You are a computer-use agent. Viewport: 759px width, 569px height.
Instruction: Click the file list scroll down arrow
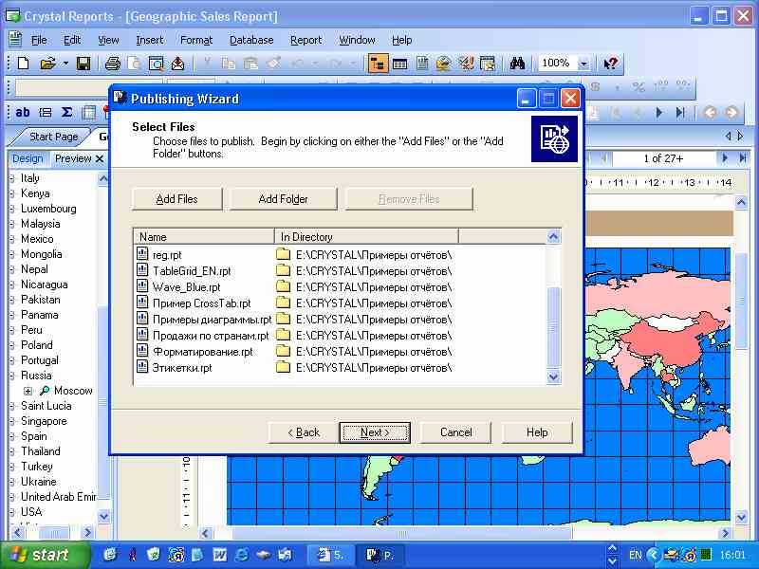click(x=553, y=376)
